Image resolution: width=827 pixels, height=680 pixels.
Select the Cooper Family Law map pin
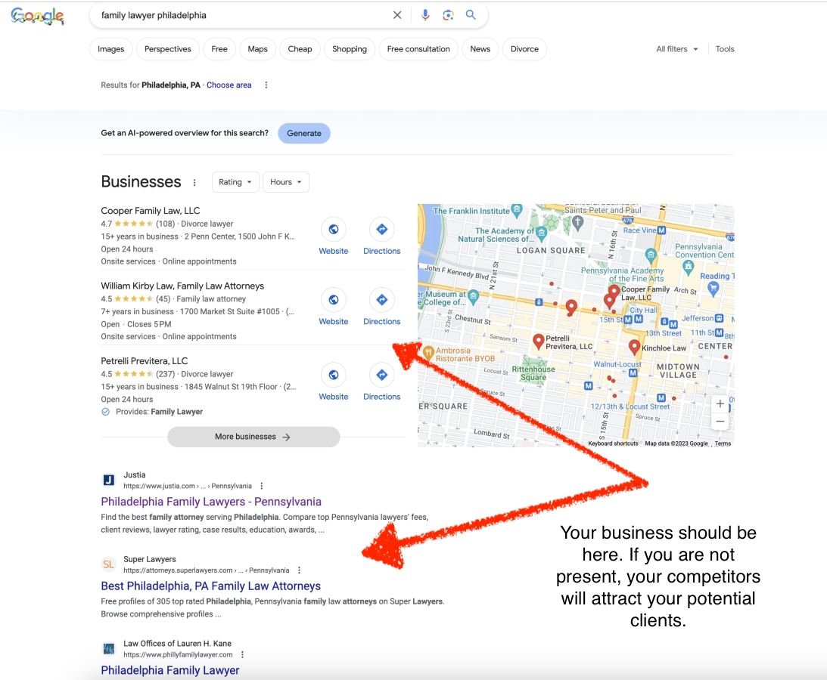tap(614, 292)
